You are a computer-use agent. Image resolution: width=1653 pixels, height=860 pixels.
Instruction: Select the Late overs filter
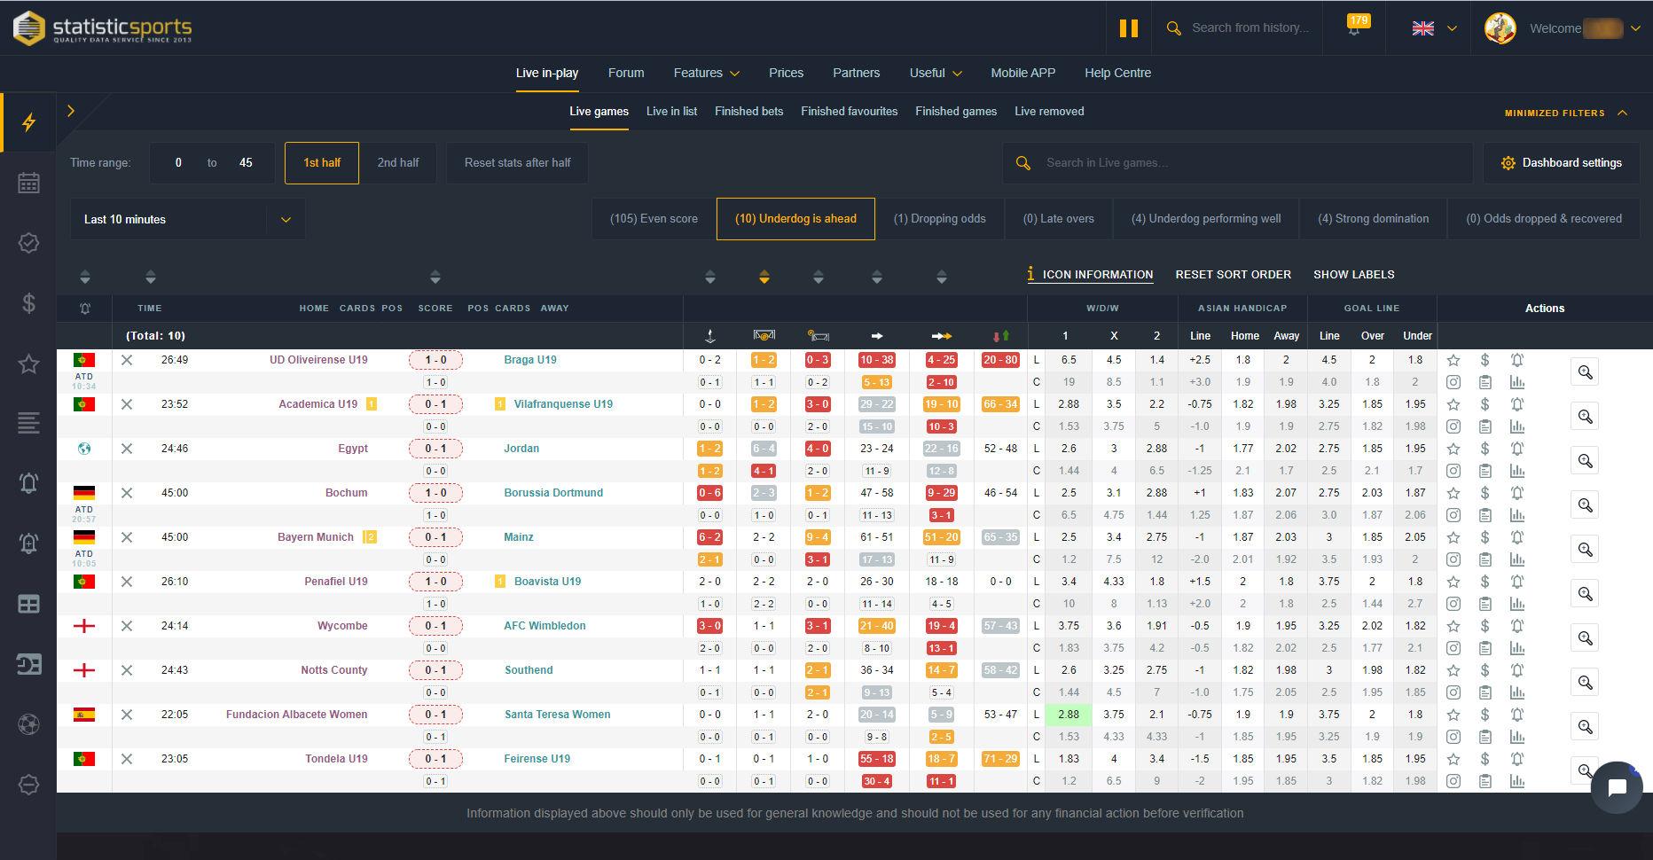tap(1058, 219)
